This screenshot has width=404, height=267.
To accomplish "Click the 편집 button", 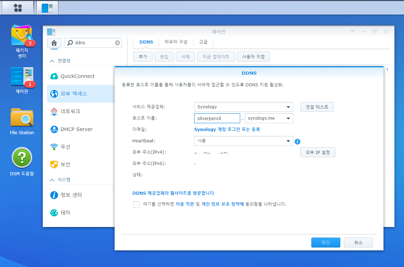I will [x=164, y=57].
